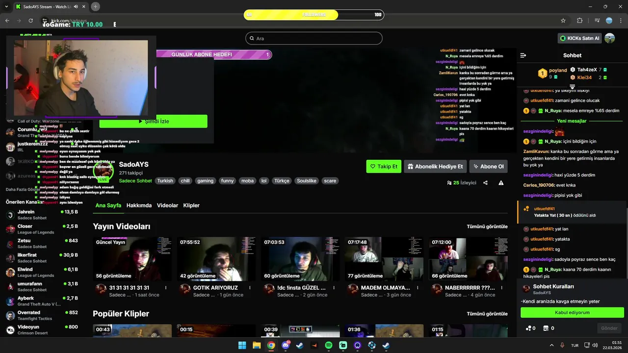Open the Hakkımda tab

pos(139,205)
